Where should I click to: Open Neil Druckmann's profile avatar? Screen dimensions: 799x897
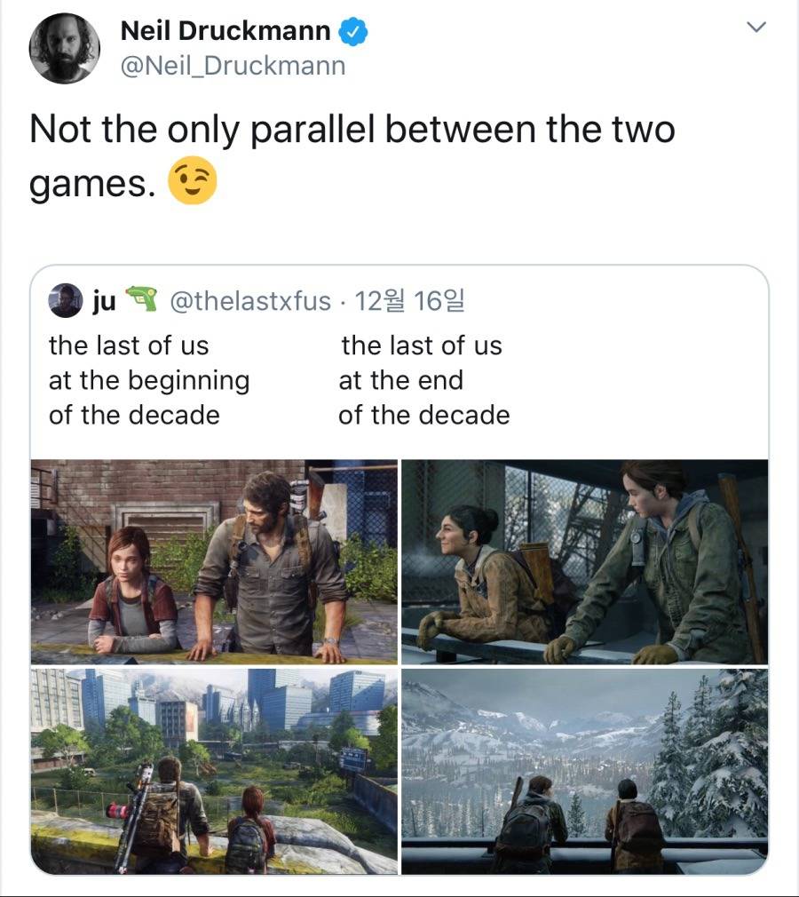tap(64, 48)
